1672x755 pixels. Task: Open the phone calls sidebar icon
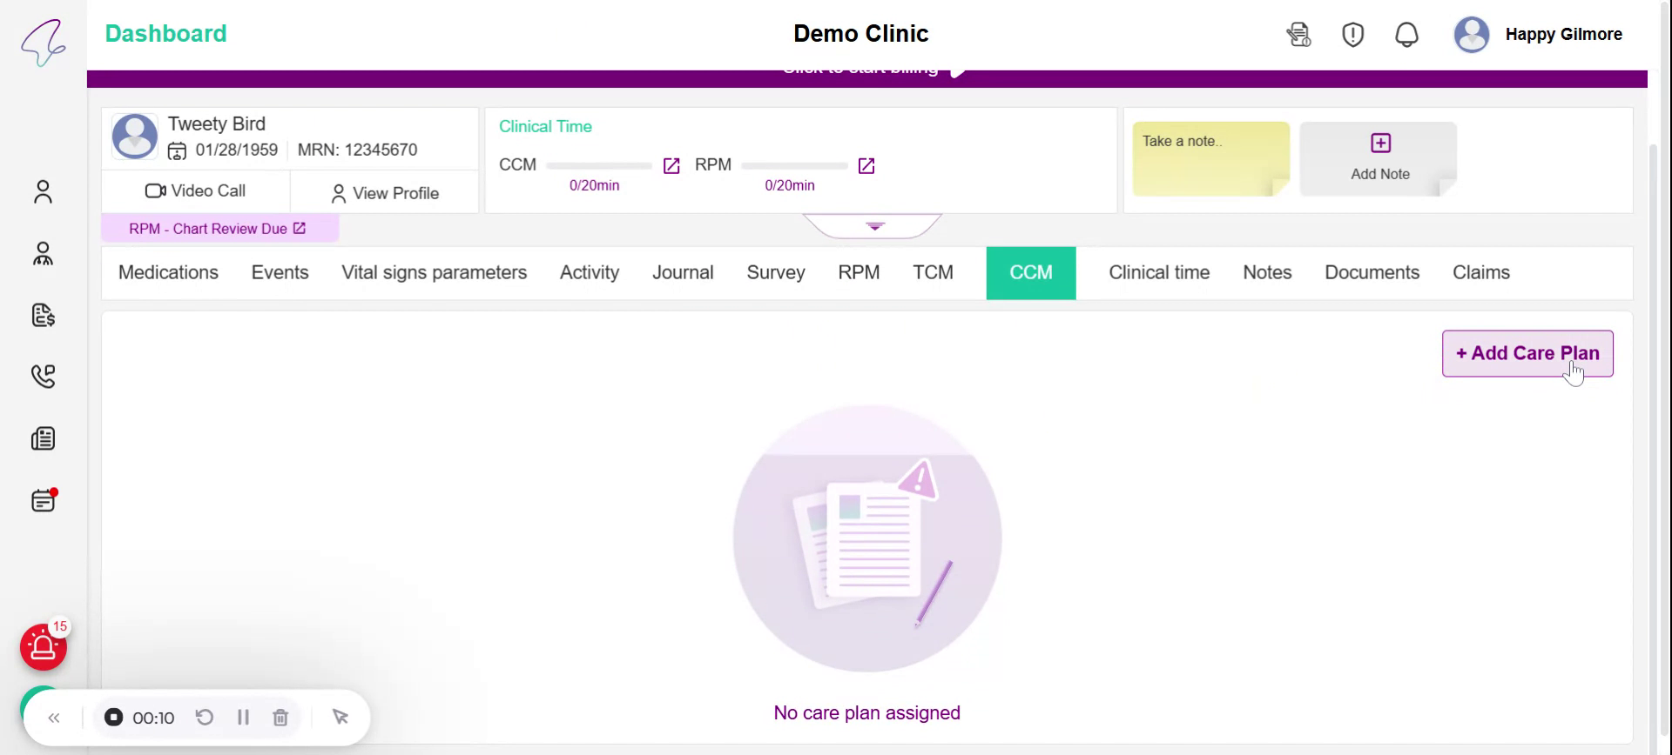coord(43,376)
